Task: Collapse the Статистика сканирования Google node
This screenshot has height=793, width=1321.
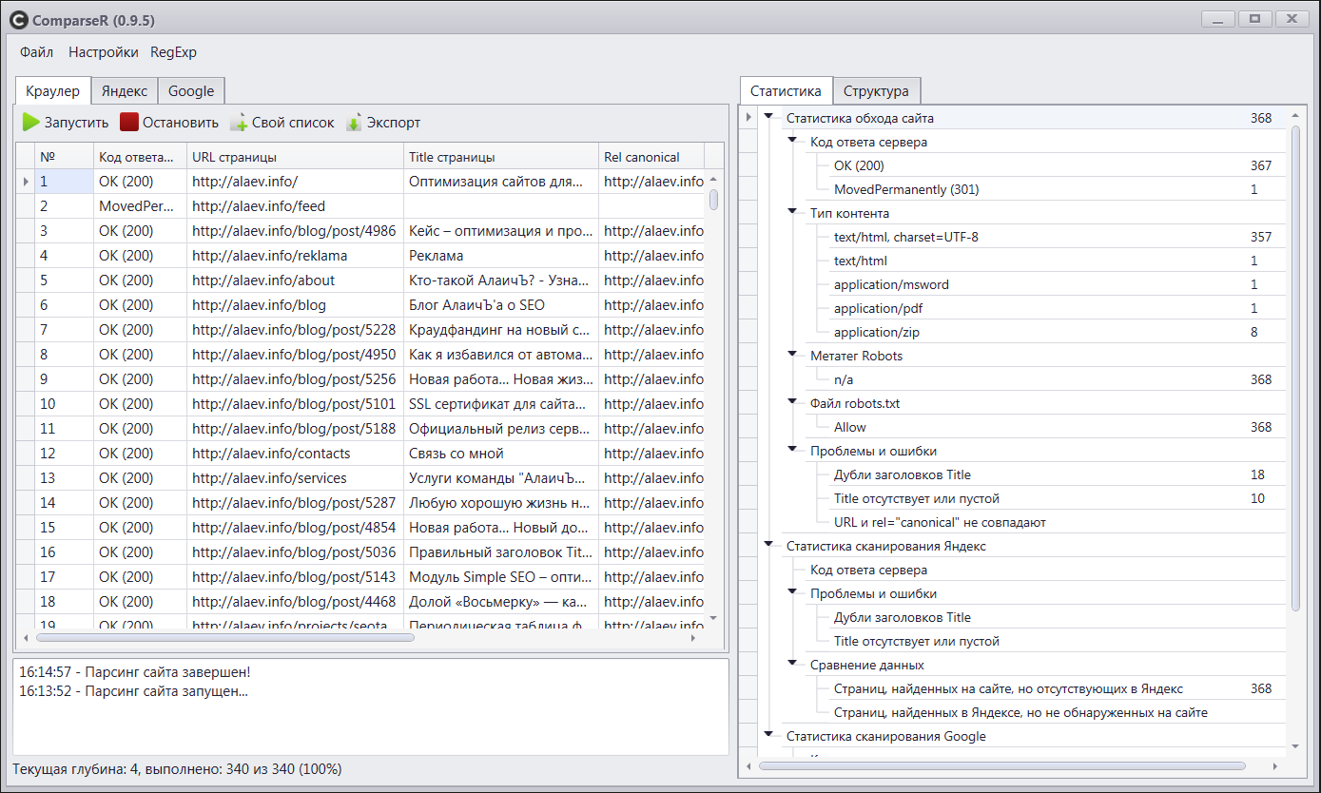Action: pos(768,735)
